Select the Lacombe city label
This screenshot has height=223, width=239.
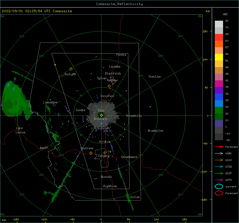pos(115,67)
